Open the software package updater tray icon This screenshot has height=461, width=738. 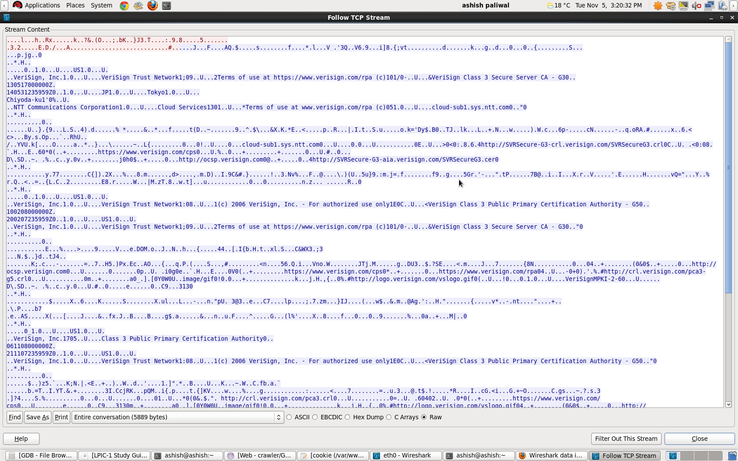click(671, 6)
